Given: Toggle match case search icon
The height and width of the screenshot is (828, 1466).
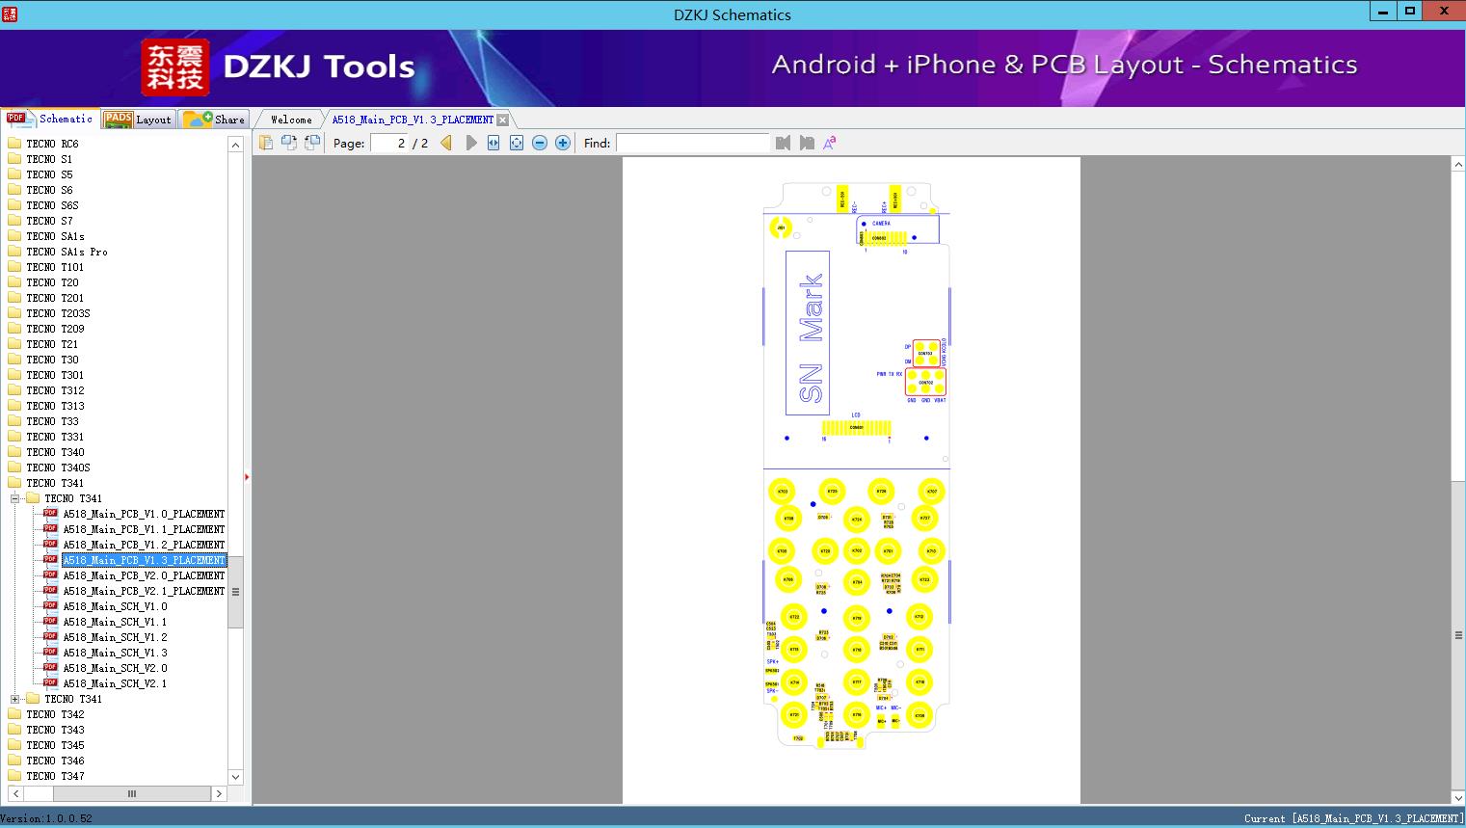Looking at the screenshot, I should [829, 143].
